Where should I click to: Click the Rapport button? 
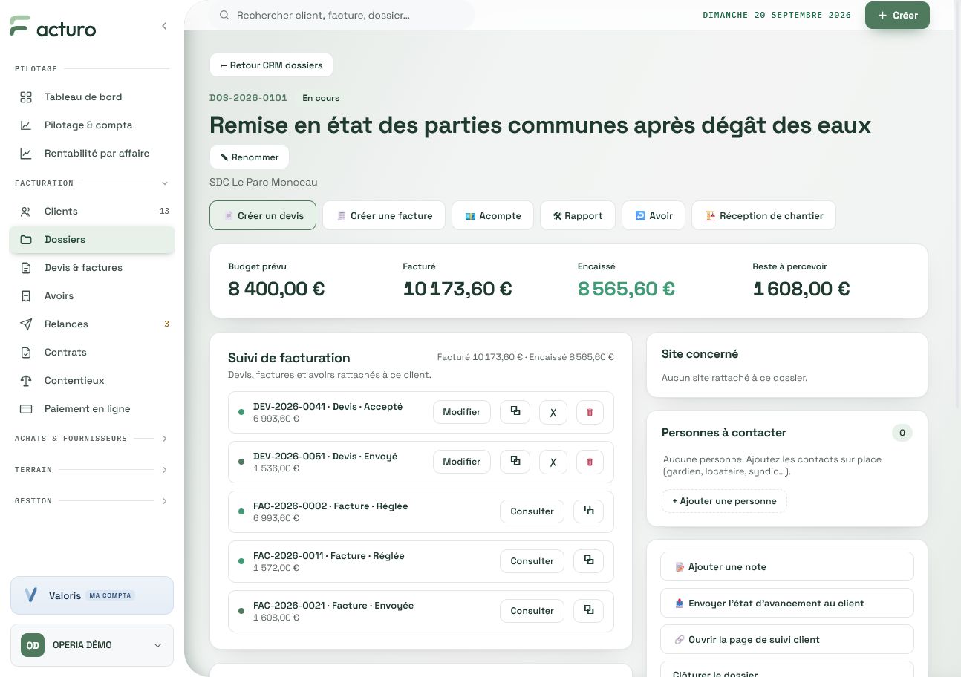coord(578,216)
